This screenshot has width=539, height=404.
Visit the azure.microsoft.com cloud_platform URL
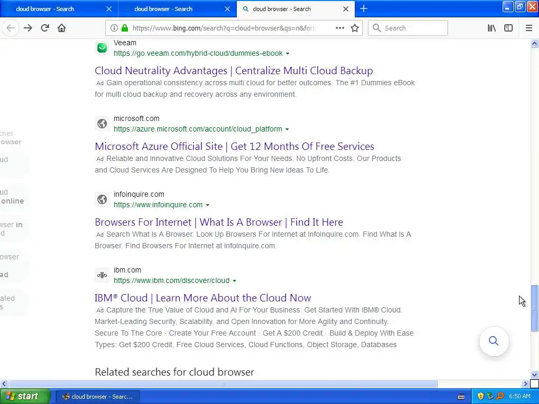[x=198, y=129]
